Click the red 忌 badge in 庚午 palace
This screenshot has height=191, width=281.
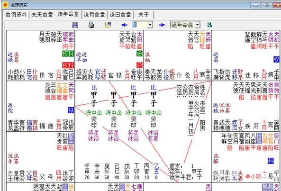(139, 65)
